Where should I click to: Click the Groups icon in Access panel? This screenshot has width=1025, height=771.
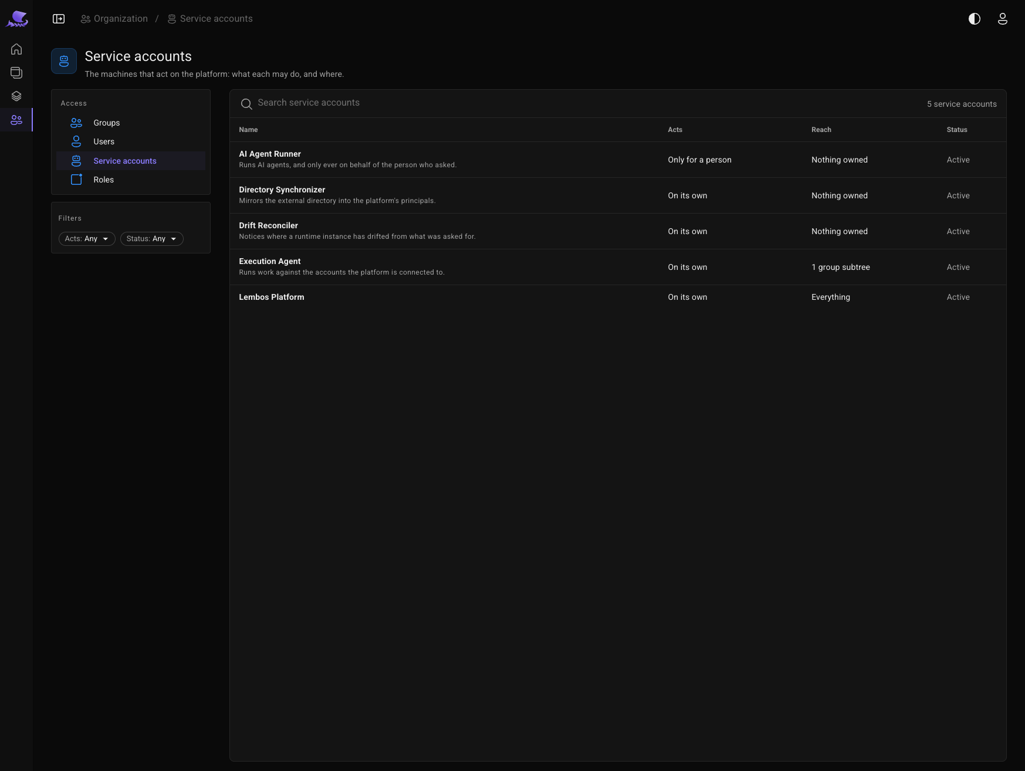click(x=76, y=123)
